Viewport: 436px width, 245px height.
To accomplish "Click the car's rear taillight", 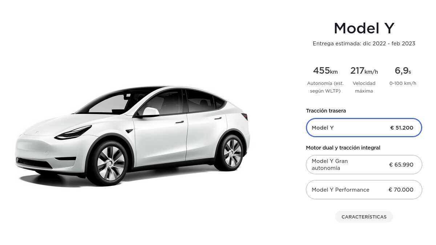I will click(245, 116).
